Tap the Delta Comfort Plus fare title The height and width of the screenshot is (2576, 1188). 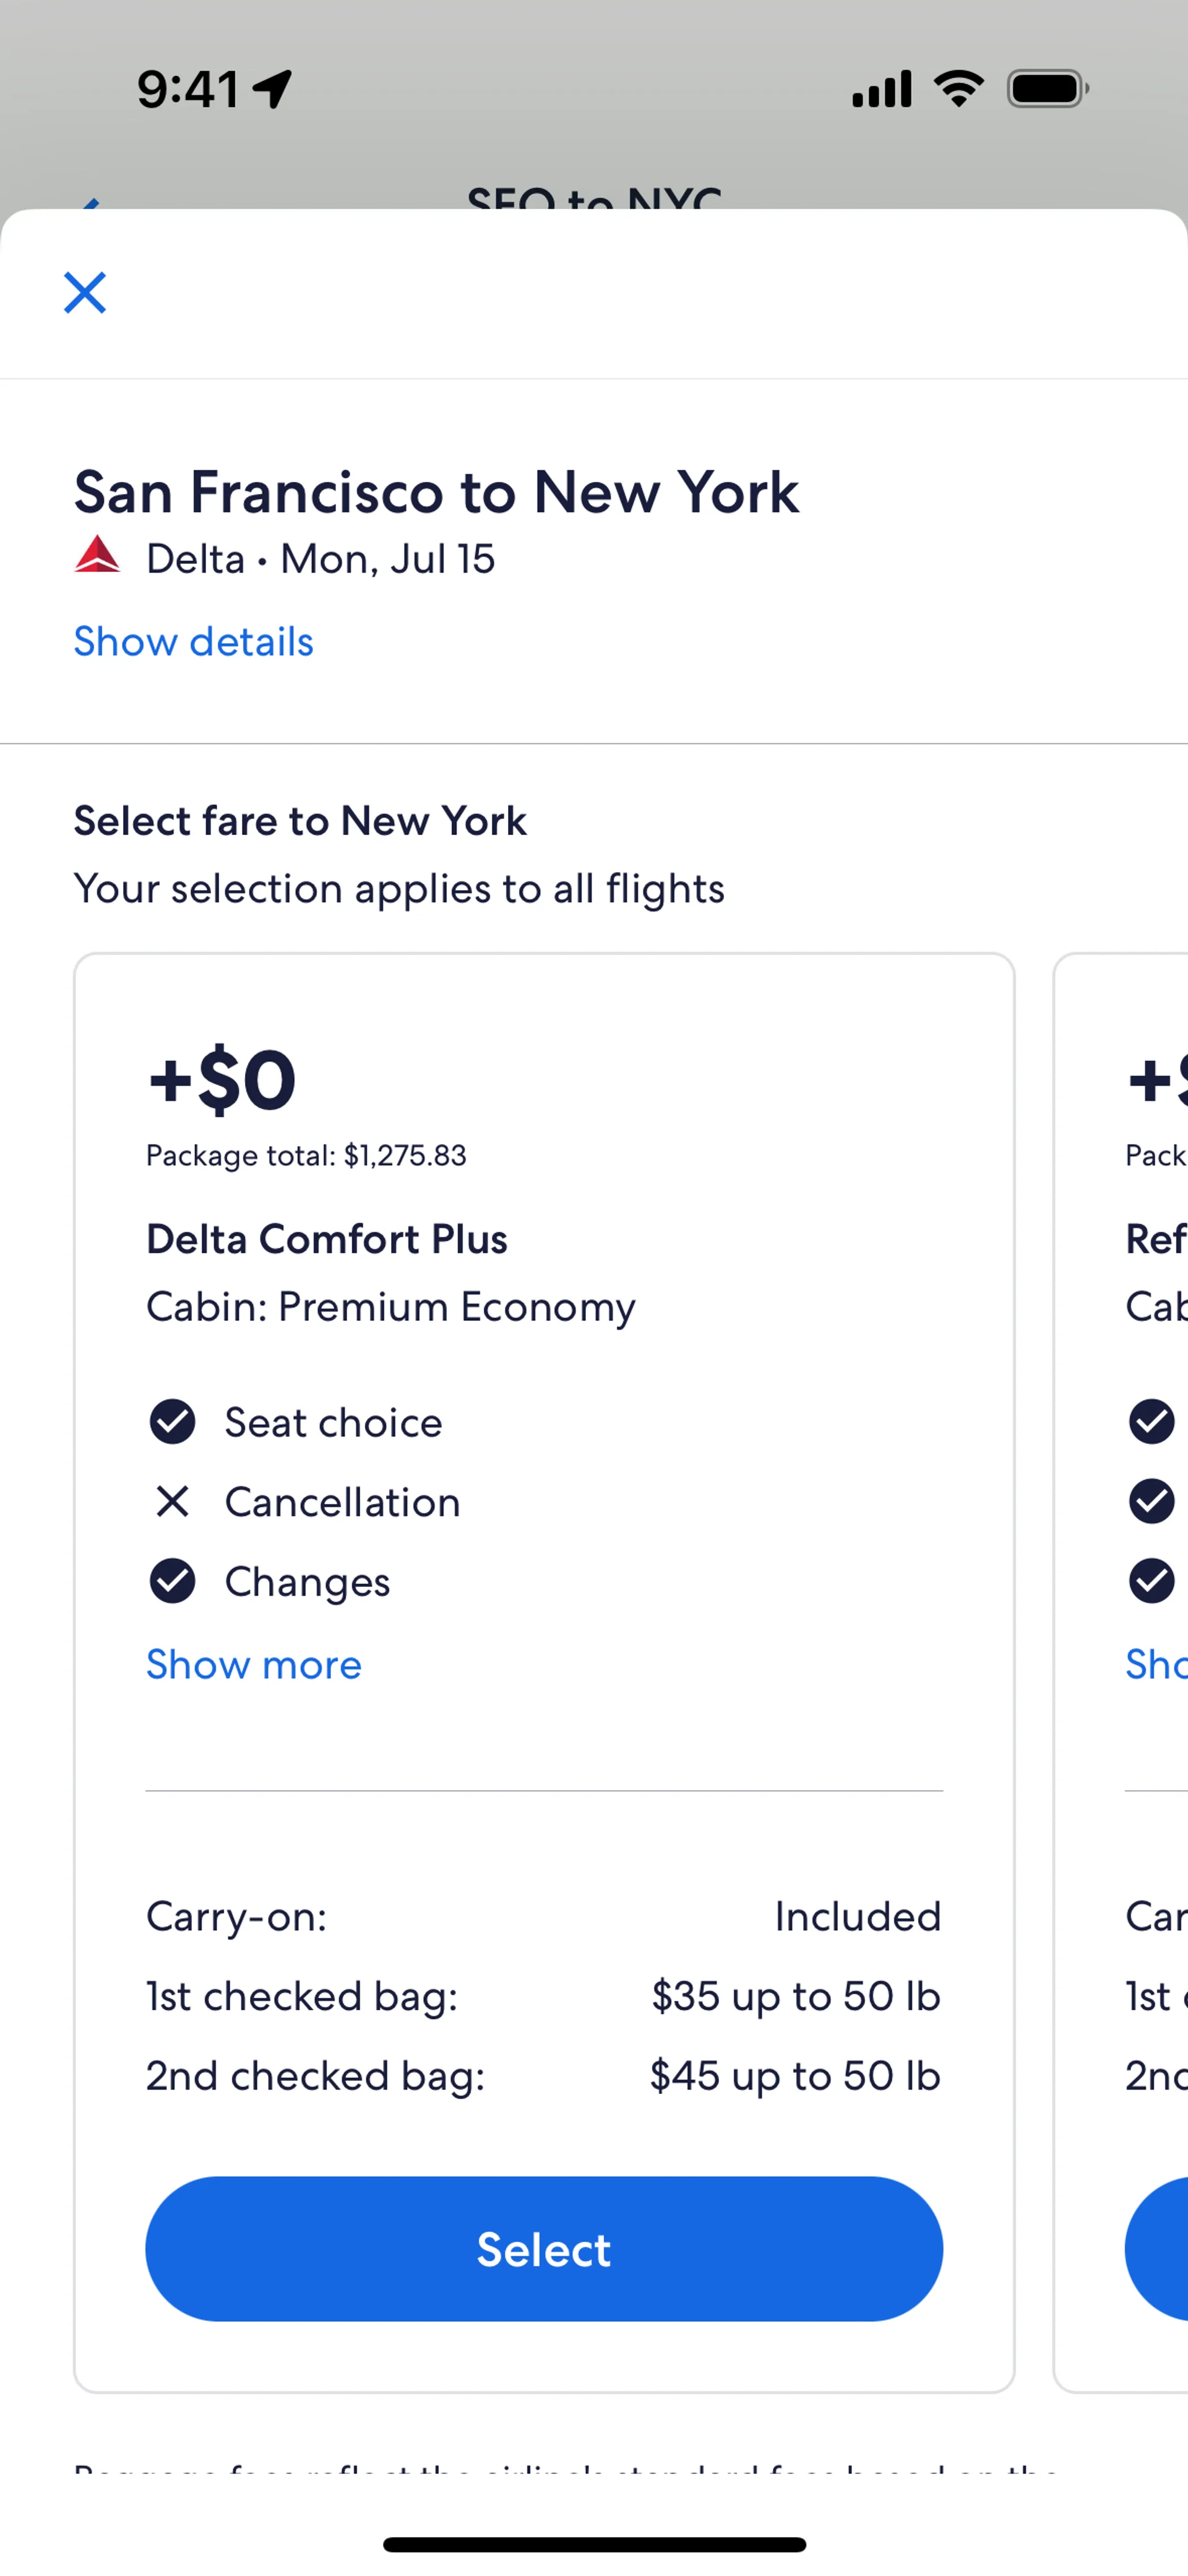[327, 1239]
